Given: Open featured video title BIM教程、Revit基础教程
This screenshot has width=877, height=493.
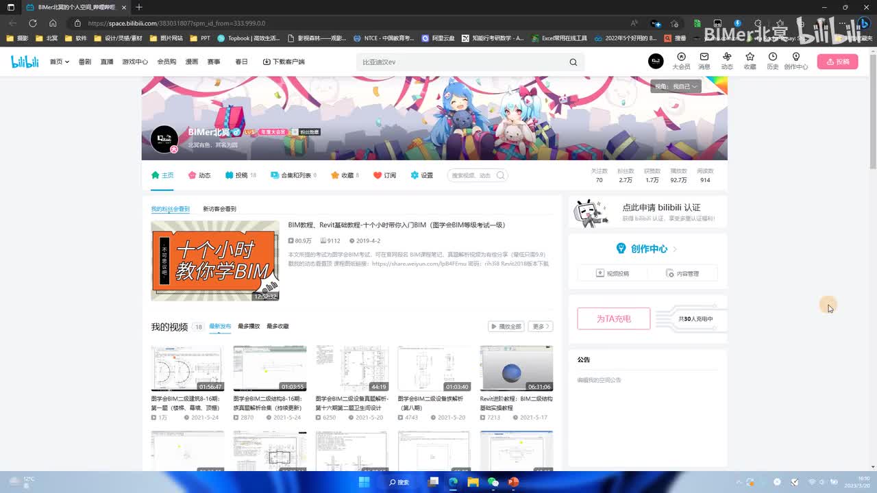Looking at the screenshot, I should tap(397, 225).
